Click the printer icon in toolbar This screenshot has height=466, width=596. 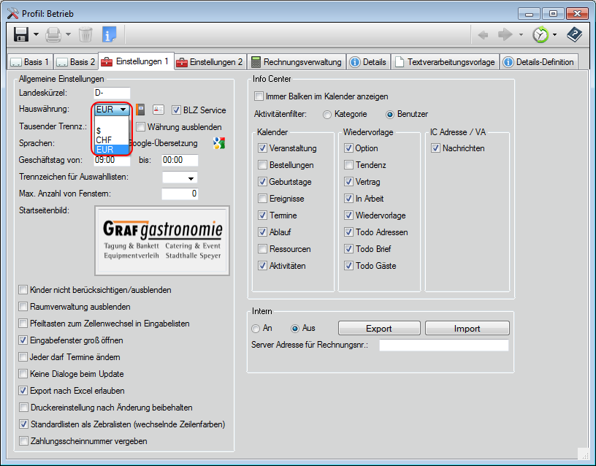(x=53, y=34)
